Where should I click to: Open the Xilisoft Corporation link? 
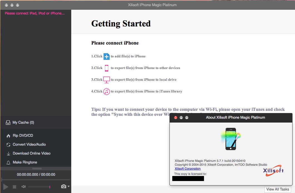pyautogui.click(x=188, y=169)
